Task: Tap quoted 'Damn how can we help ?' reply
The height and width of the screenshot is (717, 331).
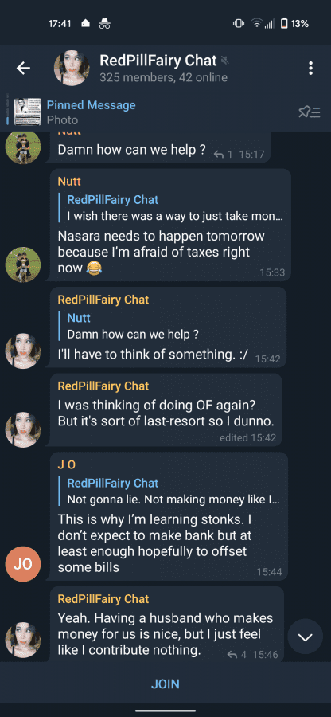Action: 132,327
